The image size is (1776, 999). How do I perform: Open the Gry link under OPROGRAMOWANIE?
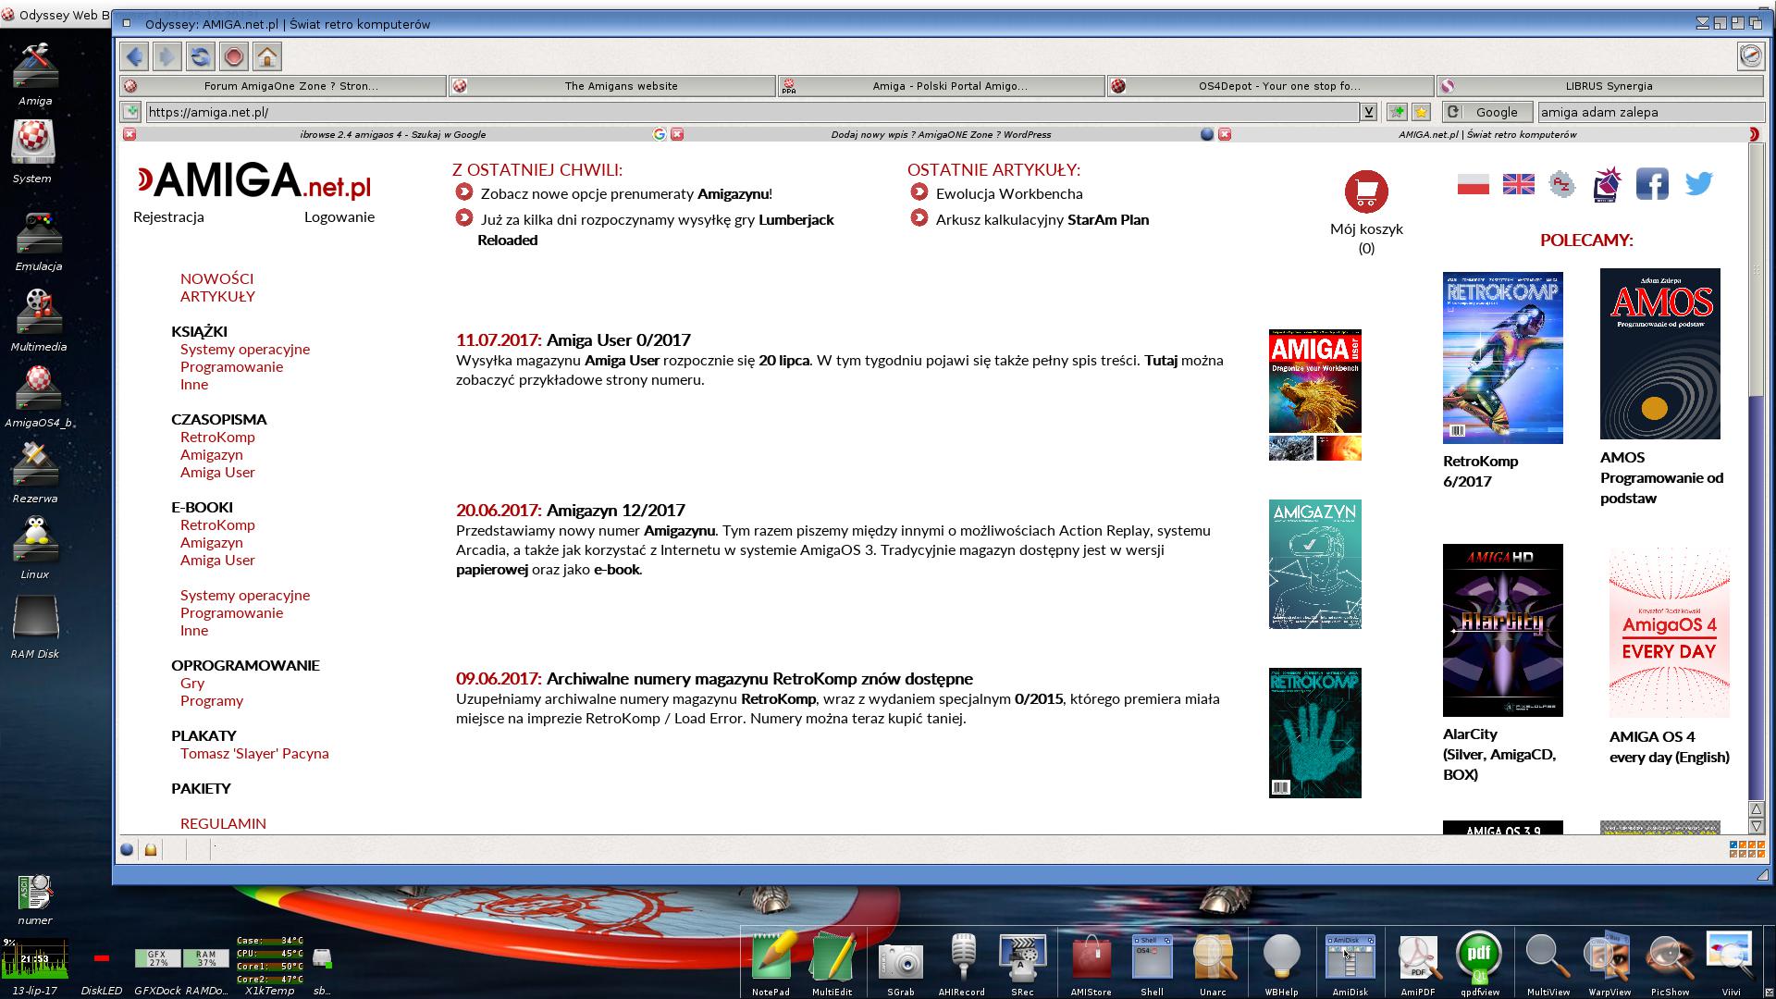[x=192, y=683]
